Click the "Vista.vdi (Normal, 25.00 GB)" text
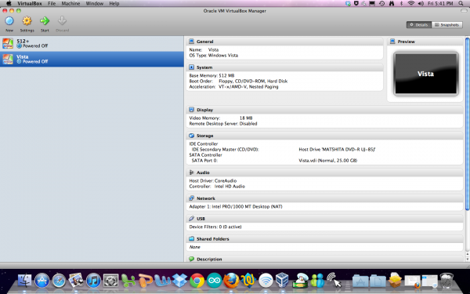Viewport: 470px width, 294px height. (327, 161)
